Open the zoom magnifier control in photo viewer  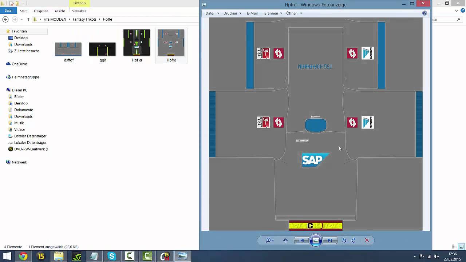(x=269, y=240)
